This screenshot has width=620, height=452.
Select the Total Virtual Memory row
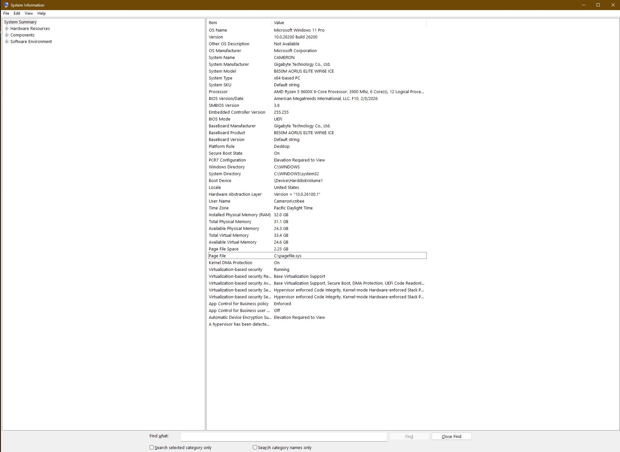(317, 235)
